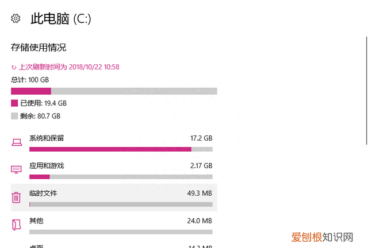Viewport: 368px width, 248px height.
Task: Click the 系统和保留 computer icon
Action: coord(16,142)
